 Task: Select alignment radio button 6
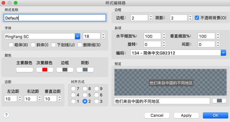tap(97, 95)
